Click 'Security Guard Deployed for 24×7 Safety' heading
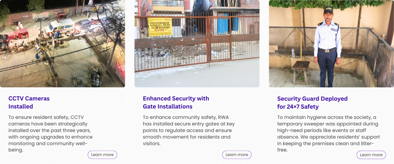Image resolution: width=394 pixels, height=164 pixels. click(312, 103)
